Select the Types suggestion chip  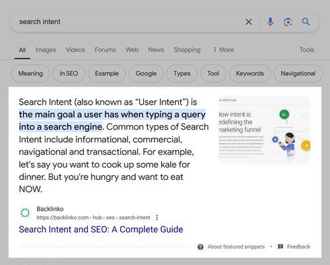pos(181,73)
